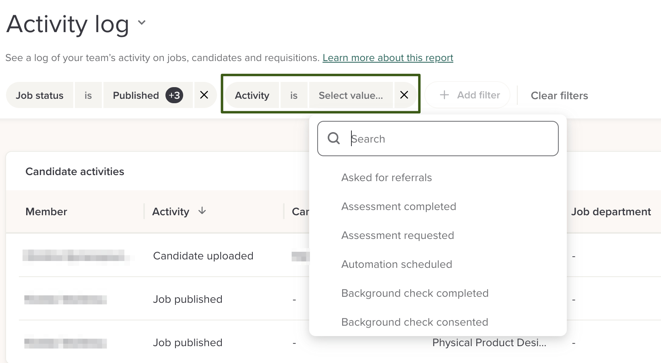The width and height of the screenshot is (661, 363).
Task: Click the search input in dropdown
Action: [x=447, y=139]
